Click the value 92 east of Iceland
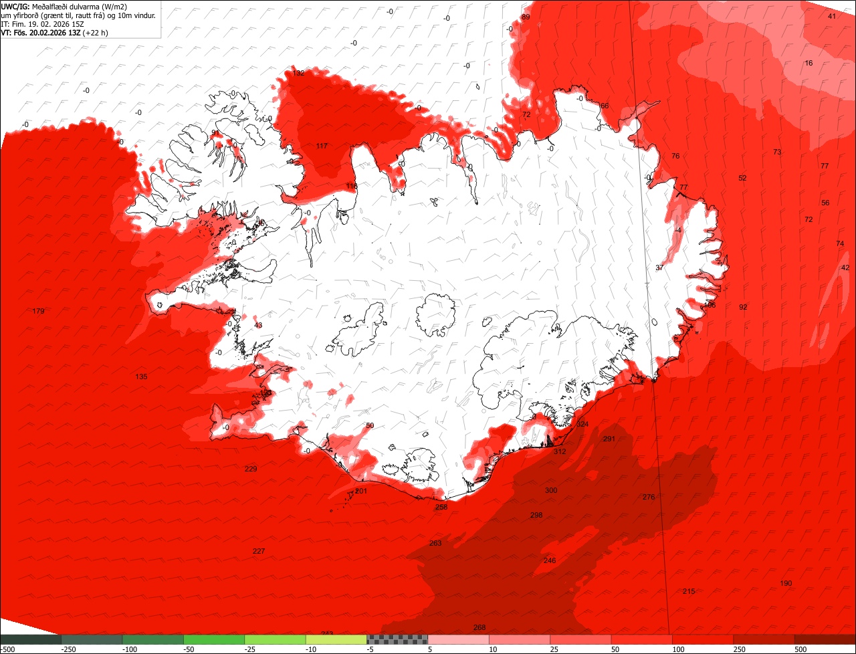The width and height of the screenshot is (856, 654). tap(743, 307)
